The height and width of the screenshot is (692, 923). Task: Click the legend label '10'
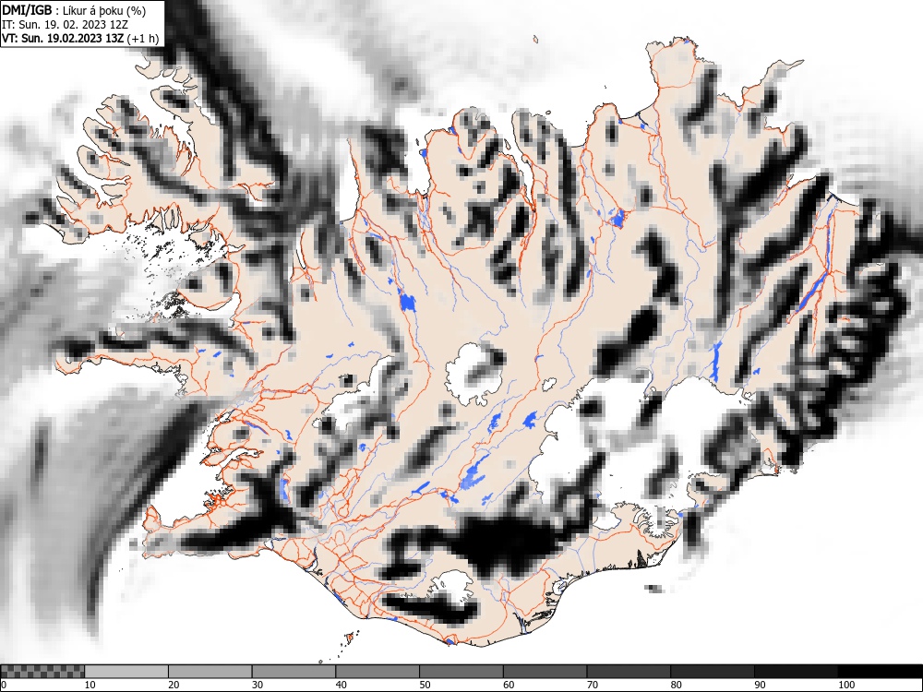click(x=90, y=685)
